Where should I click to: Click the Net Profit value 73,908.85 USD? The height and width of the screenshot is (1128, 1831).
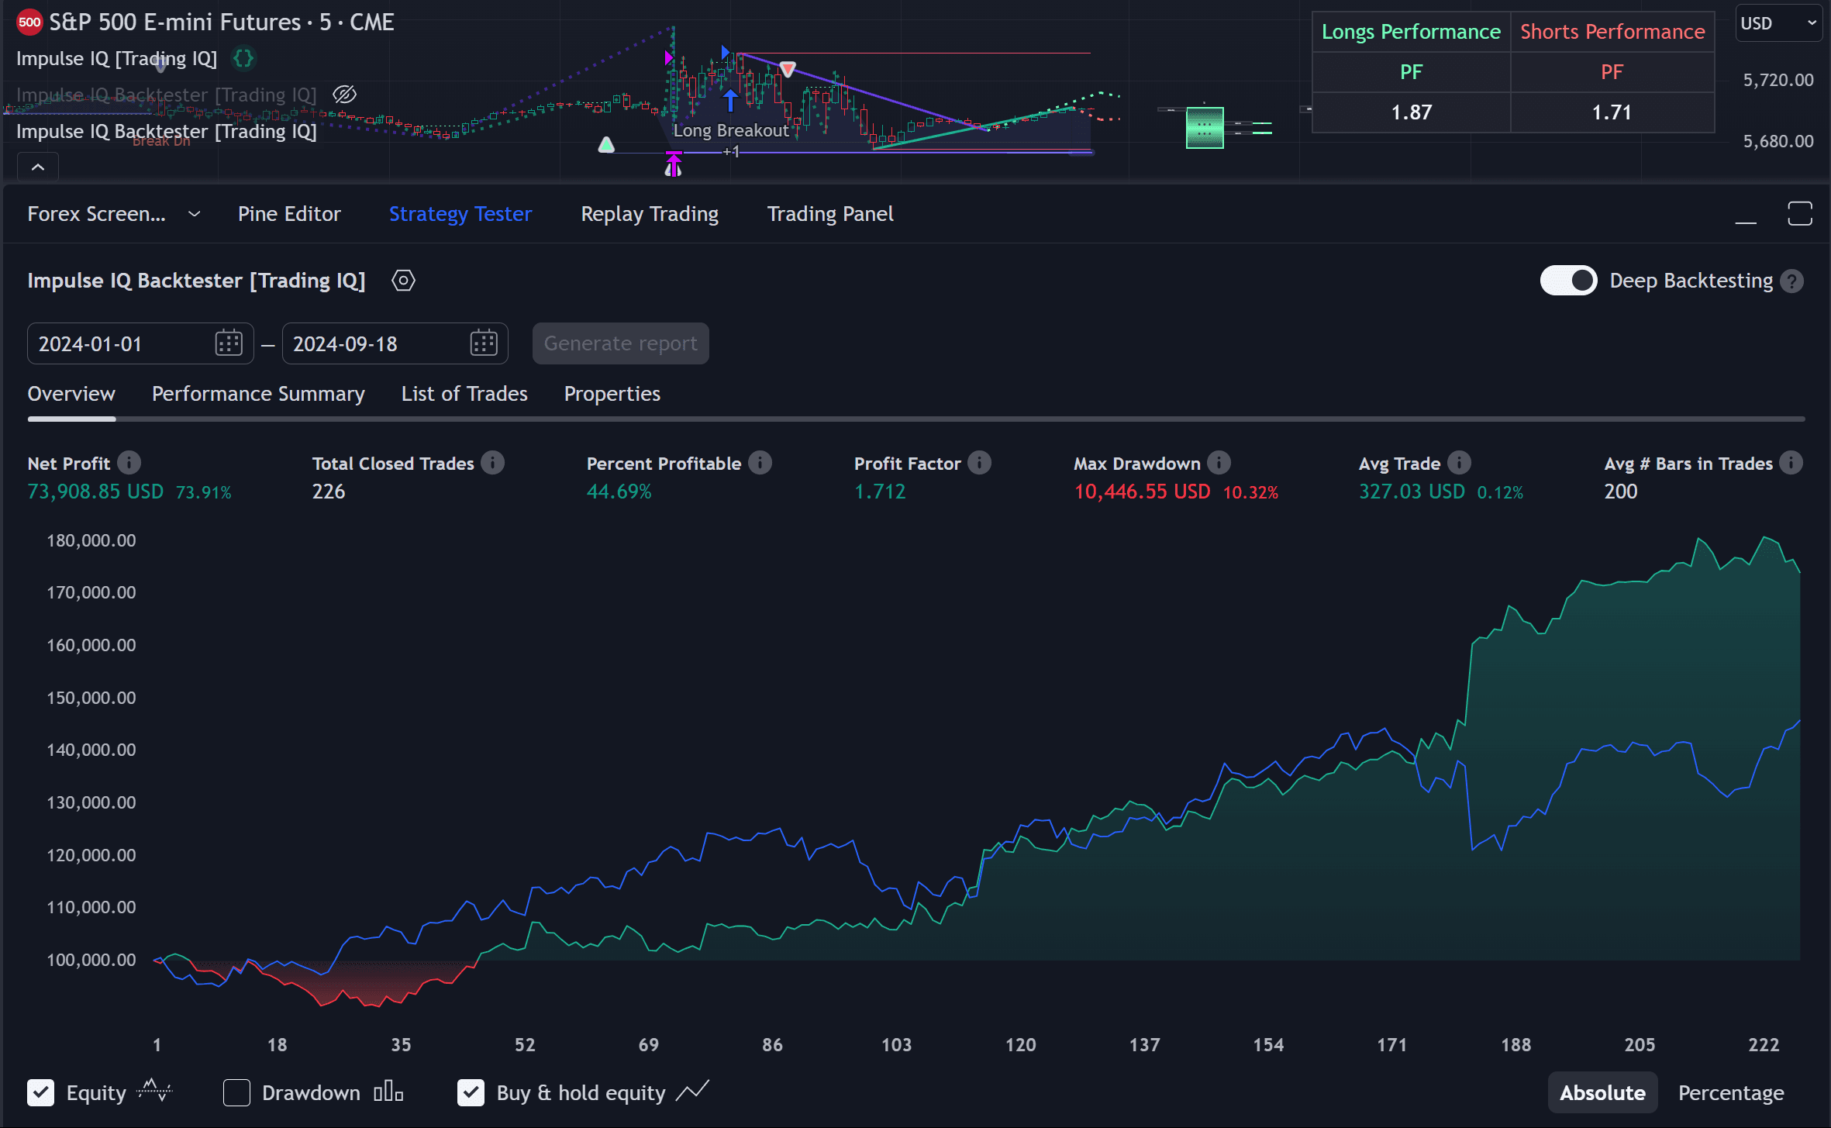(x=95, y=492)
